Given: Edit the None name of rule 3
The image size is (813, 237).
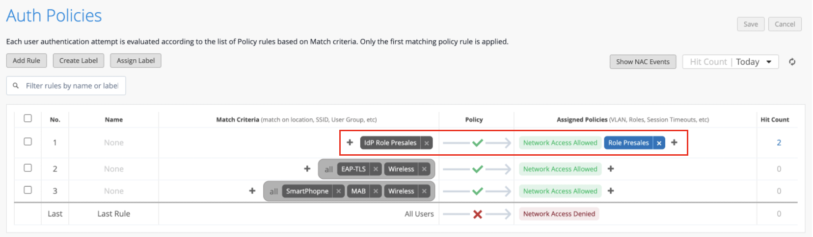Looking at the screenshot, I should point(114,191).
